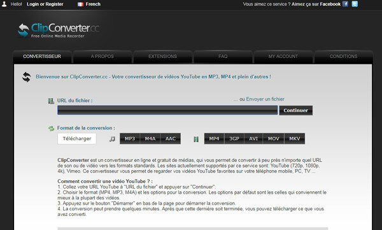Switch to the Extensions tab
Image resolution: width=382 pixels, height=230 pixels.
point(163,57)
